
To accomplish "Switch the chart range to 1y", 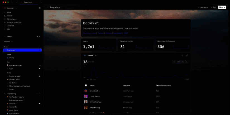I will 186,62.
